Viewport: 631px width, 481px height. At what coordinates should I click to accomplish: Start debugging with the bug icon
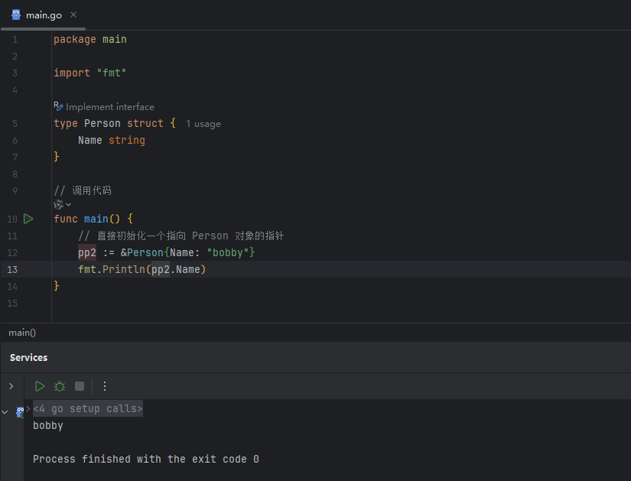pyautogui.click(x=60, y=386)
